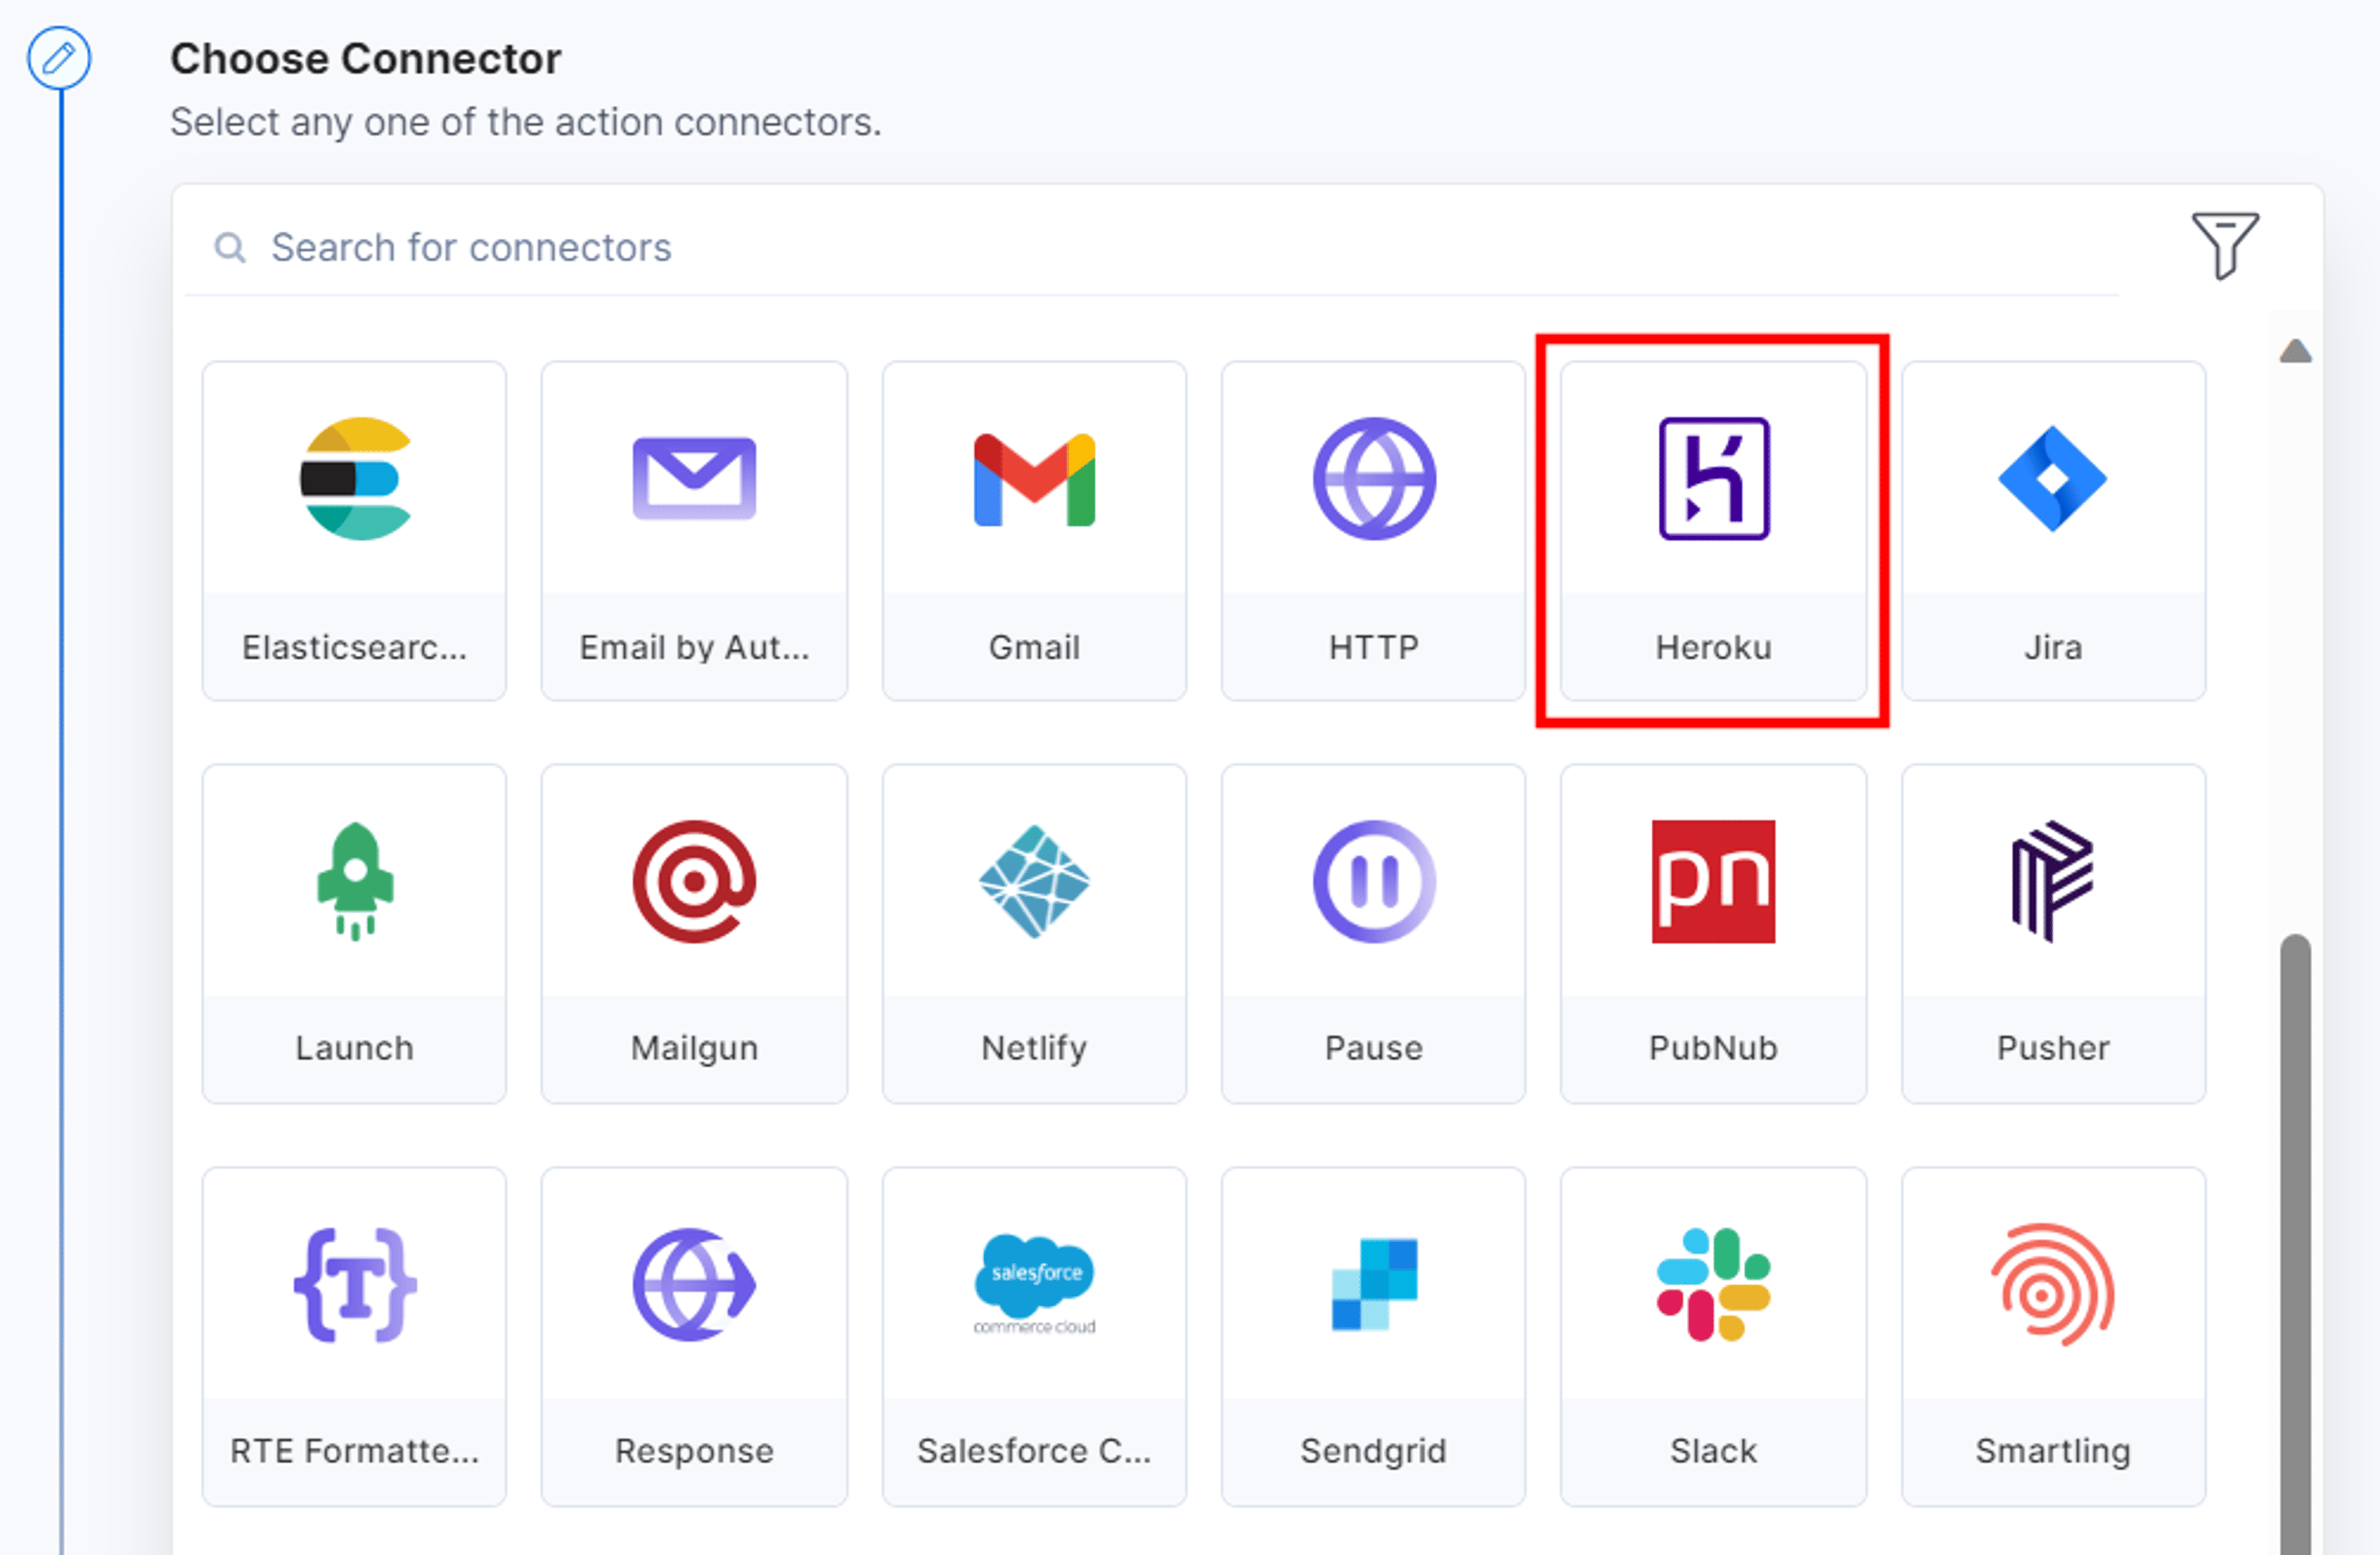Select the Elasticsearch connector icon
2380x1555 pixels.
pyautogui.click(x=355, y=478)
